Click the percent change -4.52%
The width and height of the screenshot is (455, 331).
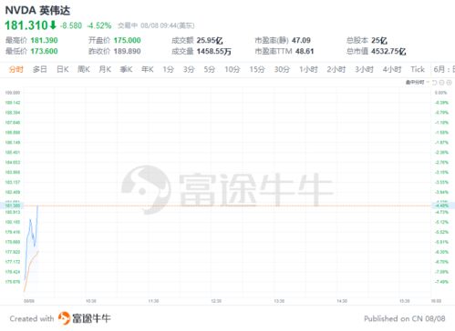point(99,25)
